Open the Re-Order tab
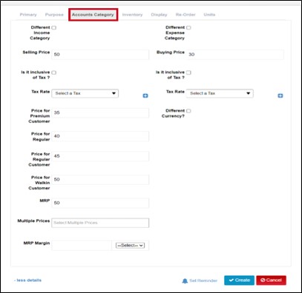The width and height of the screenshot is (302, 293). pyautogui.click(x=186, y=15)
